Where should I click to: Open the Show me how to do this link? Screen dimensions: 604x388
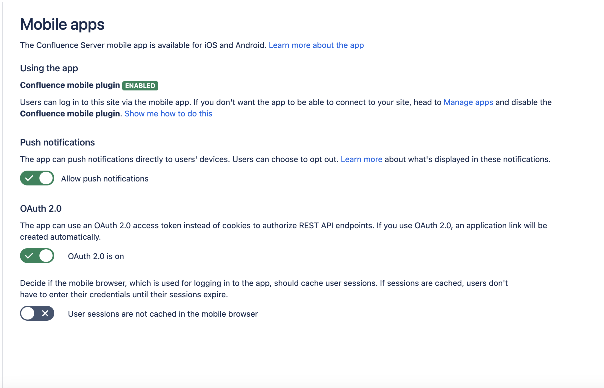click(x=168, y=114)
